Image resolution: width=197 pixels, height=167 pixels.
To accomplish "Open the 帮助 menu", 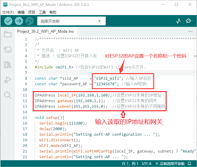I will click(53, 12).
